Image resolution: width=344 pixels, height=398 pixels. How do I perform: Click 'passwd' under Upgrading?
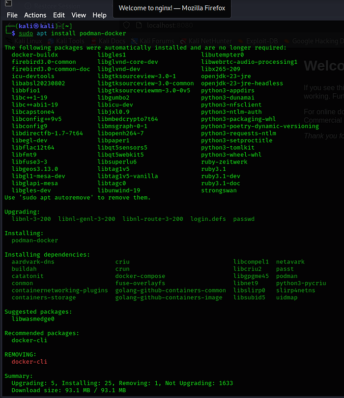click(x=244, y=219)
